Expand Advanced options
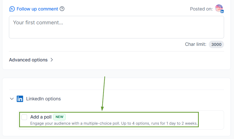The width and height of the screenshot is (234, 139). 31,60
